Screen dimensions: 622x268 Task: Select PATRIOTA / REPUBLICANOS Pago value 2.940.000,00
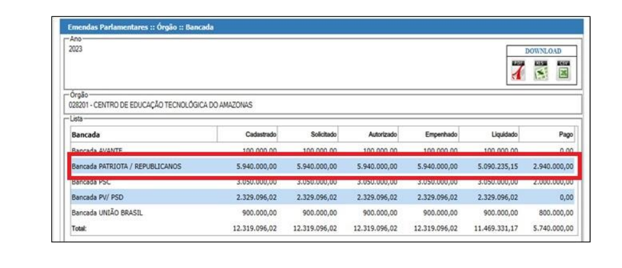[x=554, y=167]
